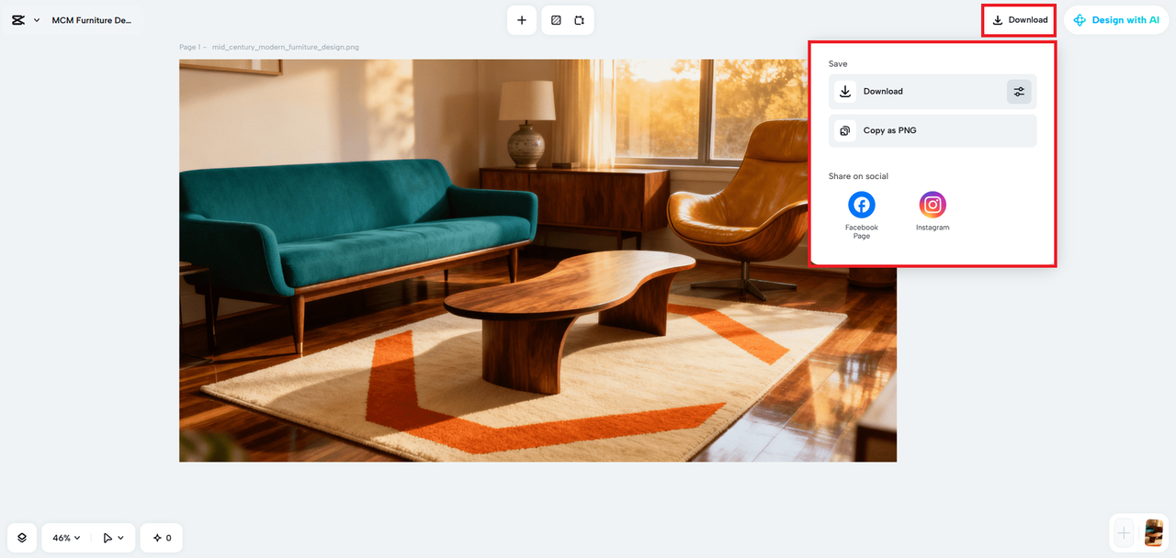Select the background tool in top toolbar

[556, 20]
